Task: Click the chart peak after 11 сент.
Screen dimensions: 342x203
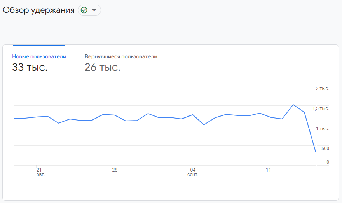Action: pyautogui.click(x=293, y=105)
